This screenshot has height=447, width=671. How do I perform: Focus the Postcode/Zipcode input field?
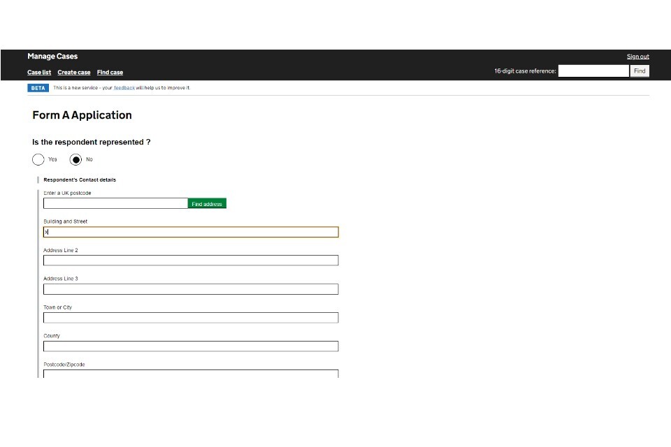click(191, 374)
